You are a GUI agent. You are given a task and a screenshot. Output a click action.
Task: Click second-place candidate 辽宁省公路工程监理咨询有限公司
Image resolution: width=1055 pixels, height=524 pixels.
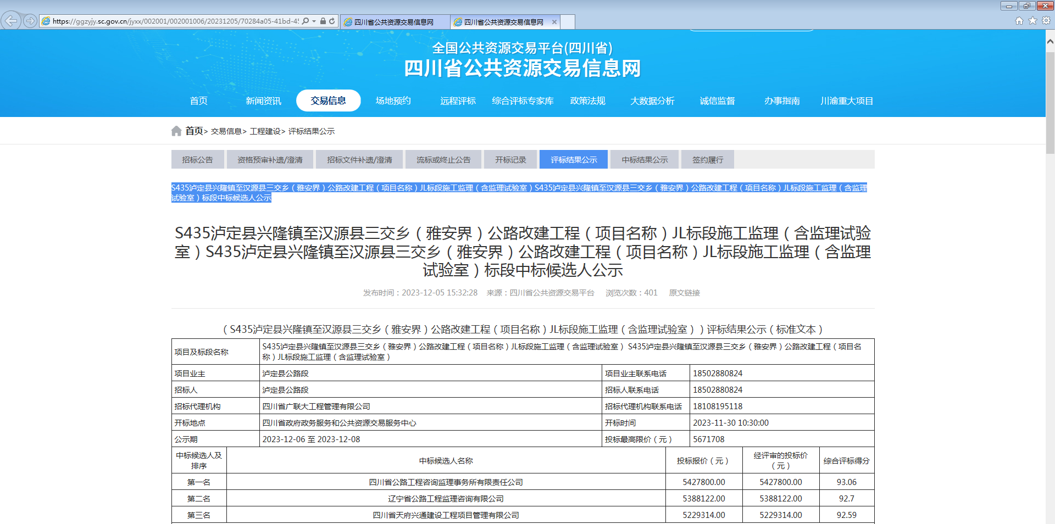pyautogui.click(x=446, y=499)
